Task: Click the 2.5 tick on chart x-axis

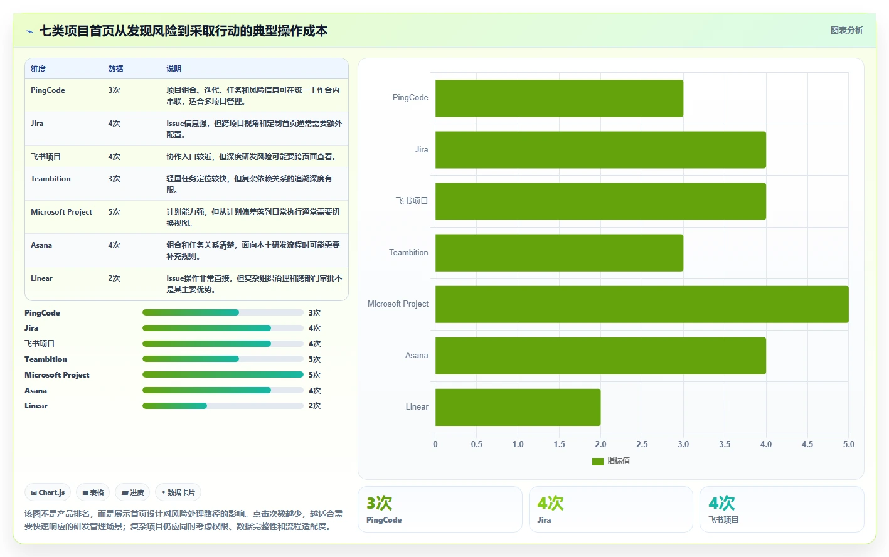Action: pyautogui.click(x=642, y=444)
